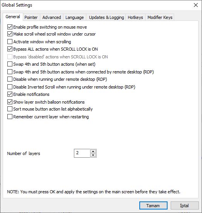The height and width of the screenshot is (213, 202).
Task: Select the Hotkeys tab
Action: [135, 17]
